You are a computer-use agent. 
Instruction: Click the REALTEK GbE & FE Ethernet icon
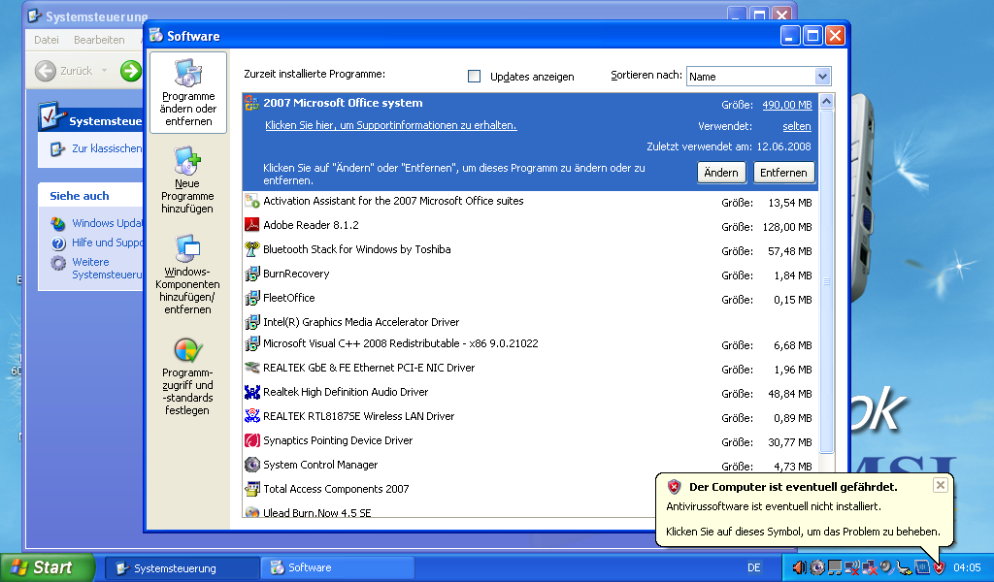point(252,368)
